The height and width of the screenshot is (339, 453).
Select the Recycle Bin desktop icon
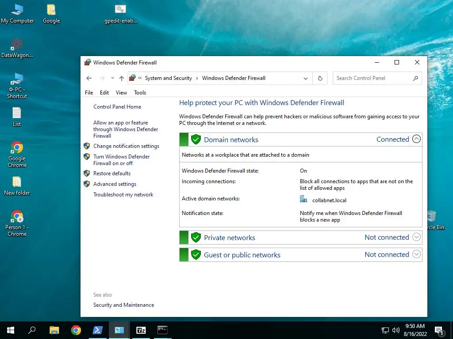[435, 220]
